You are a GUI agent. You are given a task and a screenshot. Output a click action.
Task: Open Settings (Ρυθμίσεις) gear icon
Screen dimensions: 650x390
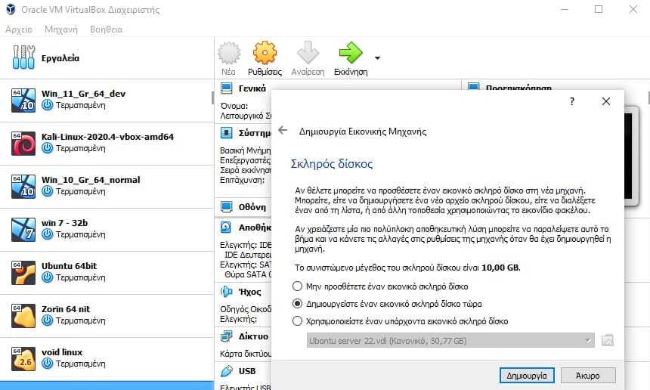tap(265, 54)
